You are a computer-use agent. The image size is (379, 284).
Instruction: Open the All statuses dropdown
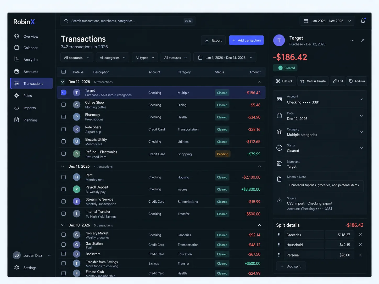[175, 58]
